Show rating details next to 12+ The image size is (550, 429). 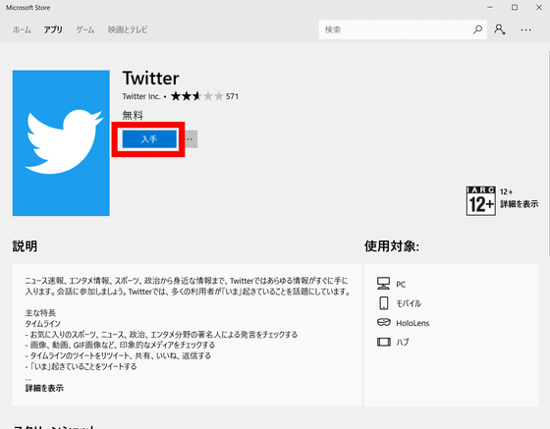point(520,204)
